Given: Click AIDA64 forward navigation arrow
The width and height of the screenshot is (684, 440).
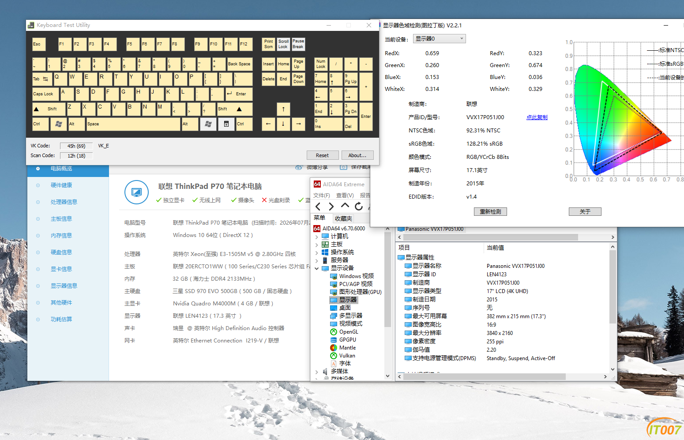Looking at the screenshot, I should pos(331,206).
